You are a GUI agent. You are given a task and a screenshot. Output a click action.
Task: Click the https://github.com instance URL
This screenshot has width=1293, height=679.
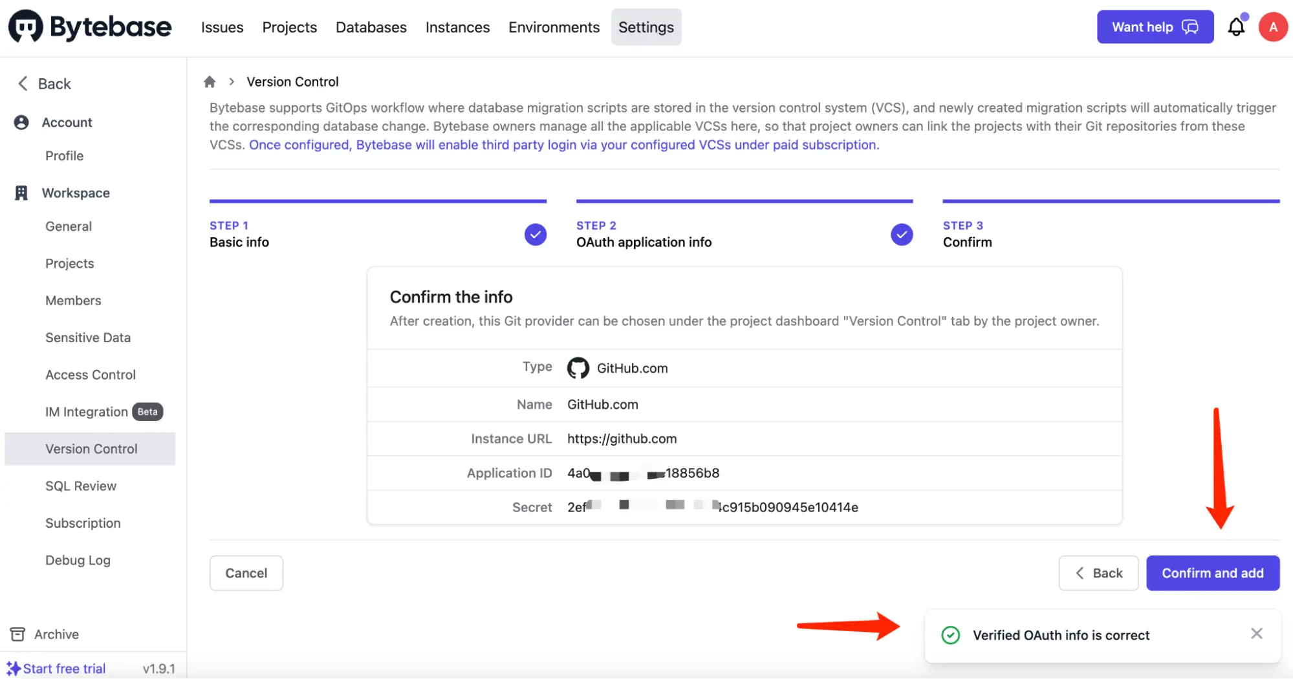622,438
